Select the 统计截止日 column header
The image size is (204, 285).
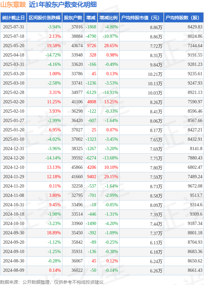pos(14,18)
